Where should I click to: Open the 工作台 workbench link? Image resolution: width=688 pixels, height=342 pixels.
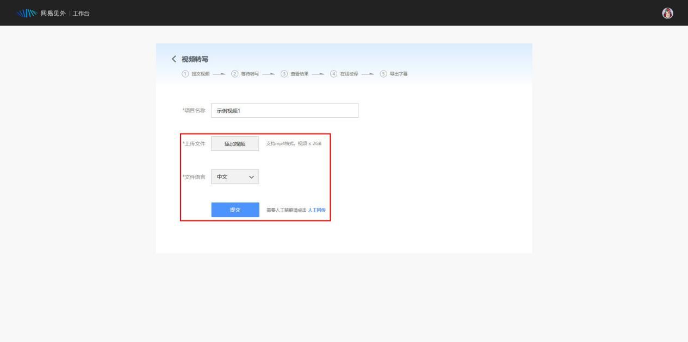82,13
